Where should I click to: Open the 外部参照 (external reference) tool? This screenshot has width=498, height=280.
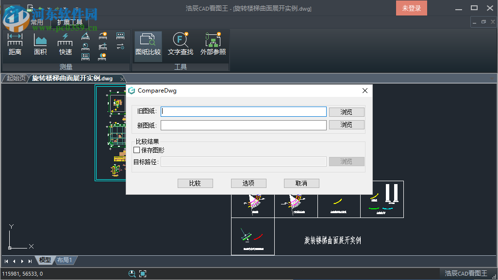click(213, 44)
